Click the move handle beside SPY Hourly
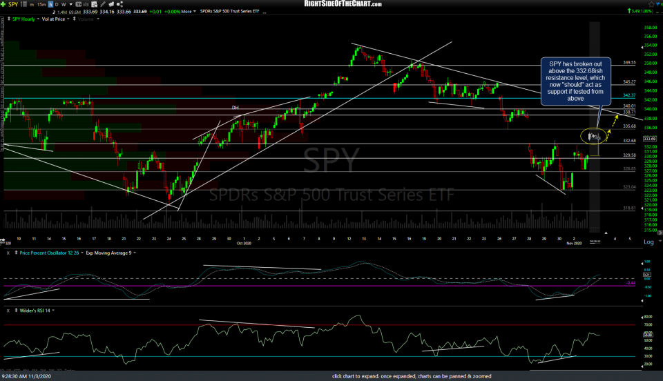Viewport: 663px width, 381px height. 9,19
